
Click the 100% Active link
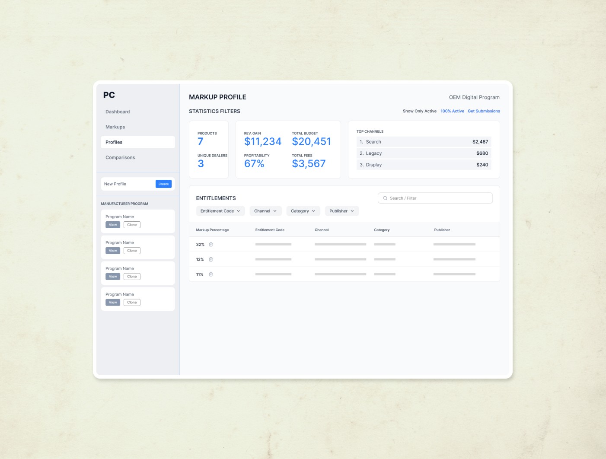pyautogui.click(x=452, y=111)
